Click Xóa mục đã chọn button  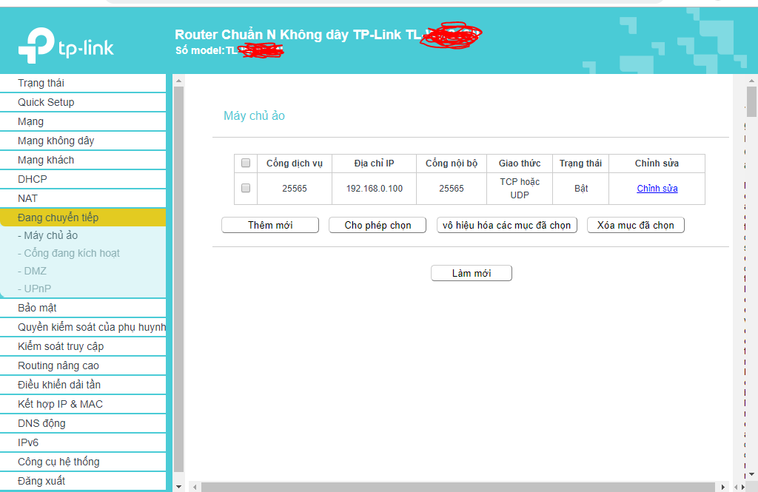click(x=636, y=225)
